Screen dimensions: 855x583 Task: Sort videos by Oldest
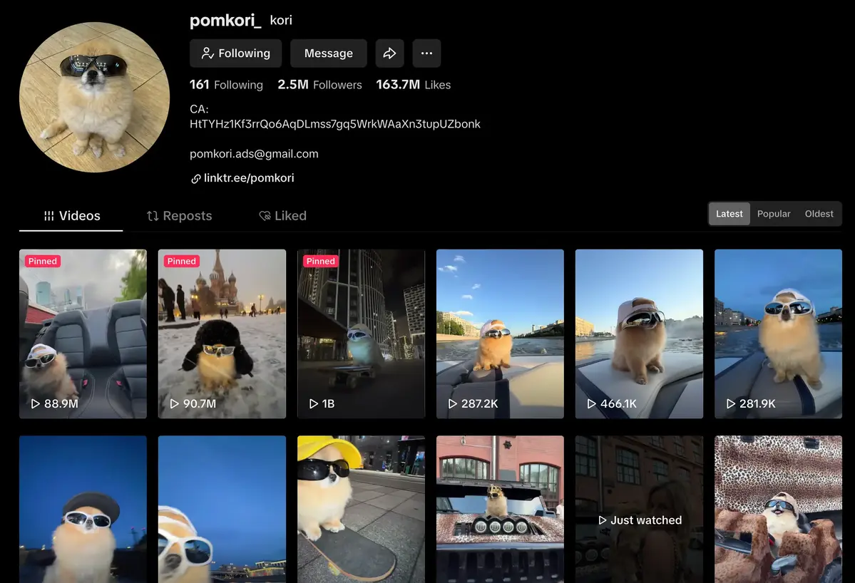click(819, 214)
